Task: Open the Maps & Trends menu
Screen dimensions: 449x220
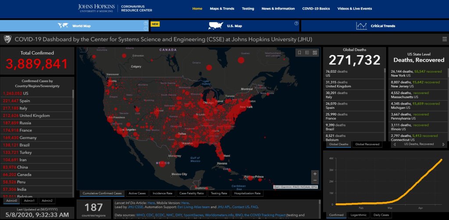Action: [222, 8]
